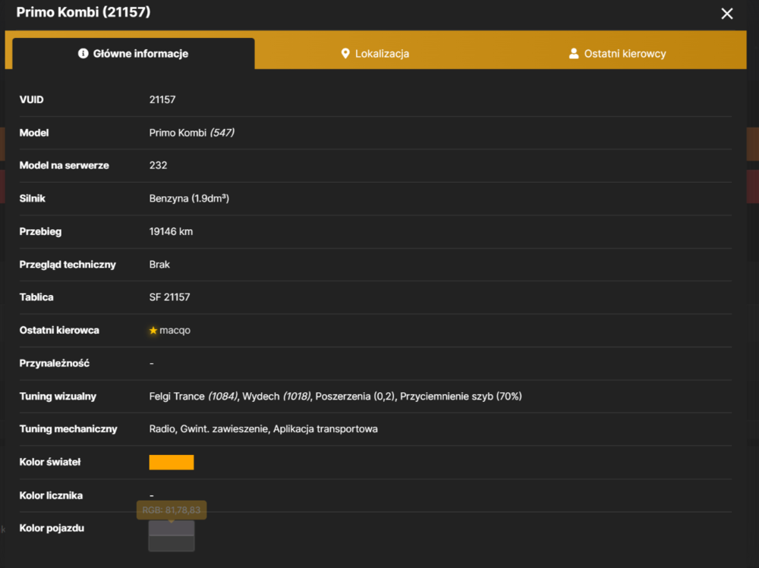Image resolution: width=759 pixels, height=568 pixels.
Task: Select the engine value Benzyna (1.9dm³)
Action: (189, 199)
